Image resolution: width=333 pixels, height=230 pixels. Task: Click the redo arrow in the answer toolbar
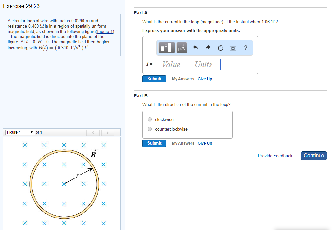point(208,47)
